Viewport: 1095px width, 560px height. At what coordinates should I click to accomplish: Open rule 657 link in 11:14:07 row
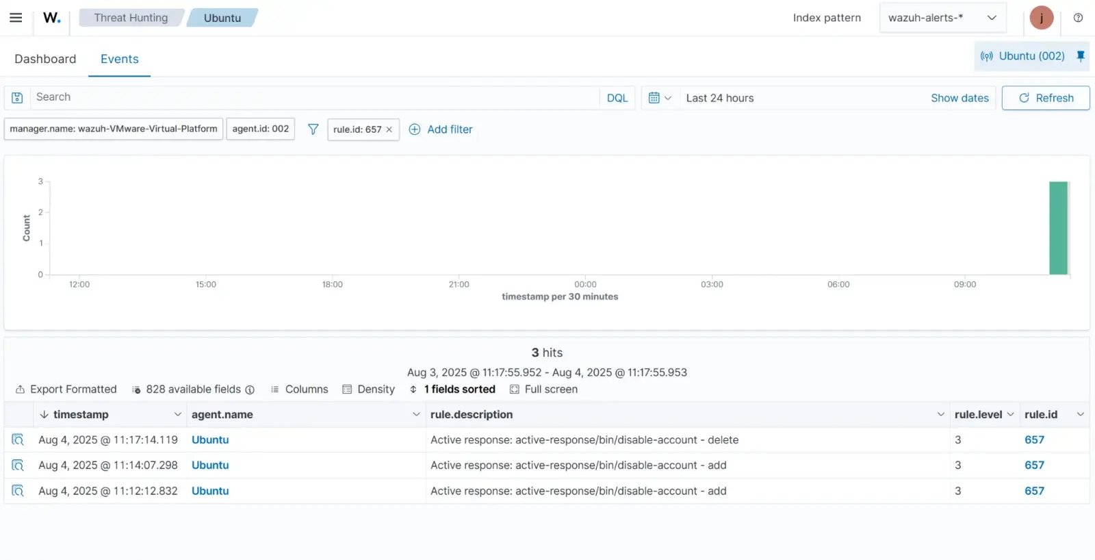[x=1034, y=466]
